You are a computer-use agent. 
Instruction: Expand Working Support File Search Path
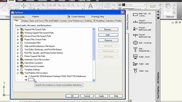[x=18, y=33]
